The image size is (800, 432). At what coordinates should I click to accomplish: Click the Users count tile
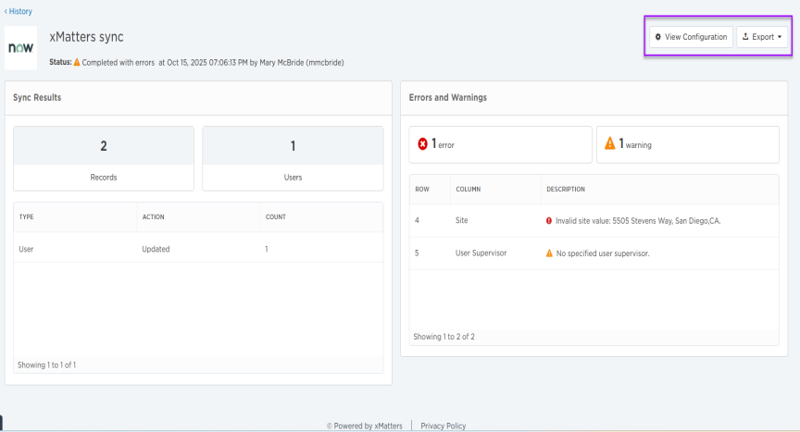[293, 158]
